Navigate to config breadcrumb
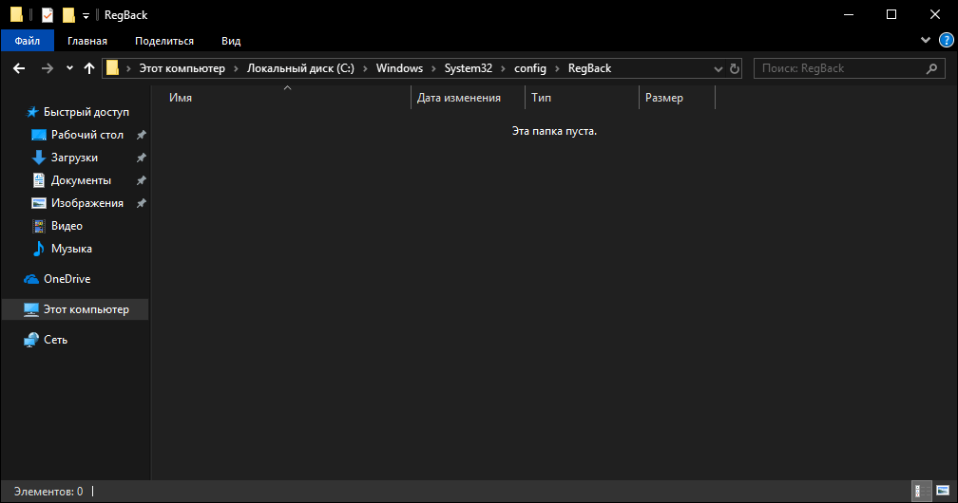This screenshot has height=503, width=958. click(530, 68)
